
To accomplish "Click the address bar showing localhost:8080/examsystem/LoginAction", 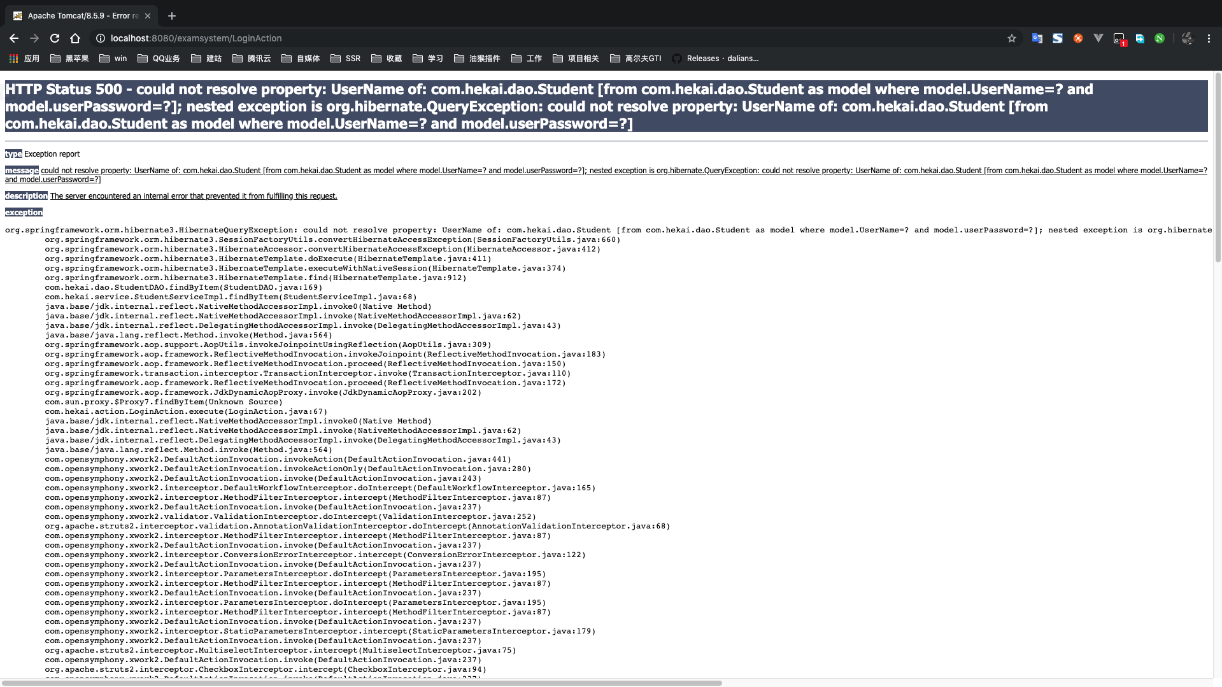I will point(554,38).
